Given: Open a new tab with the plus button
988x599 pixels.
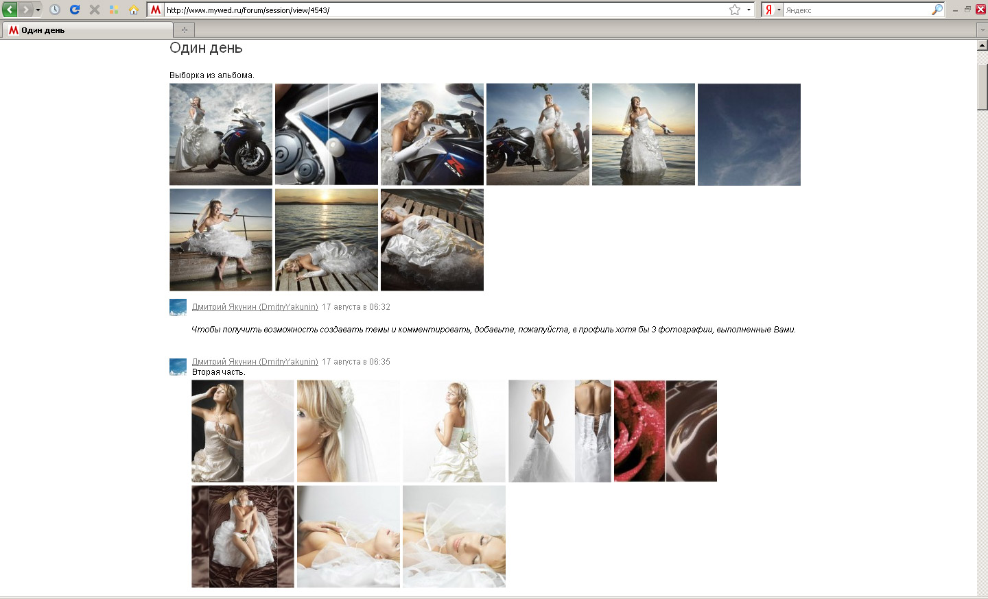Looking at the screenshot, I should coord(184,30).
